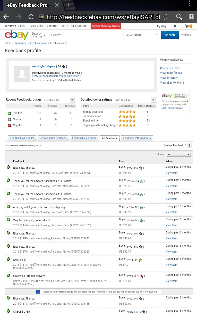Viewport: 197px width, 316px height.
Task: Open a new browser tab
Action: tap(68, 5)
